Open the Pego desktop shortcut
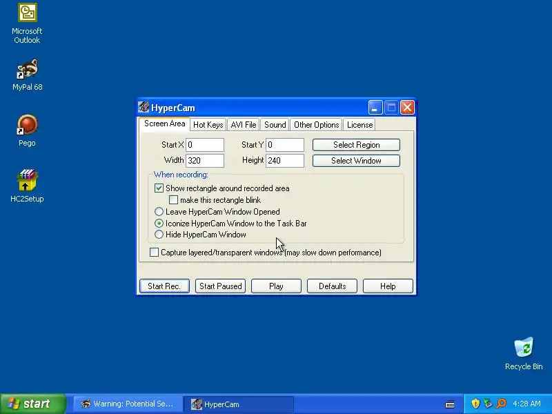The height and width of the screenshot is (414, 552). [27, 130]
